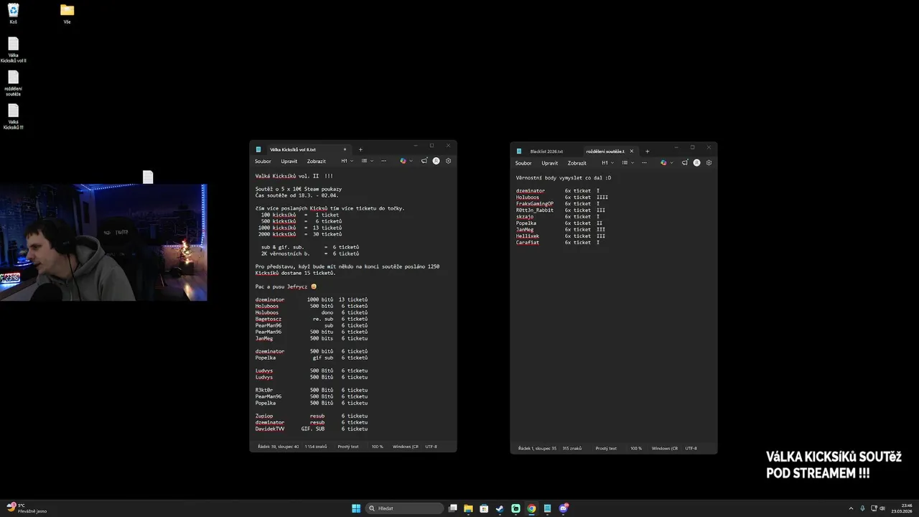919x517 pixels.
Task: Open Zobrazit menu in Válka Kicksíků window
Action: 316,162
